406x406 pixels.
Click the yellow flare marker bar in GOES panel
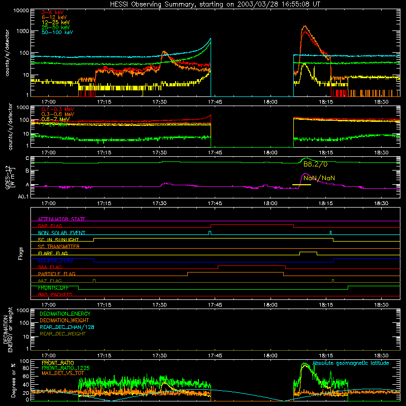click(x=301, y=185)
